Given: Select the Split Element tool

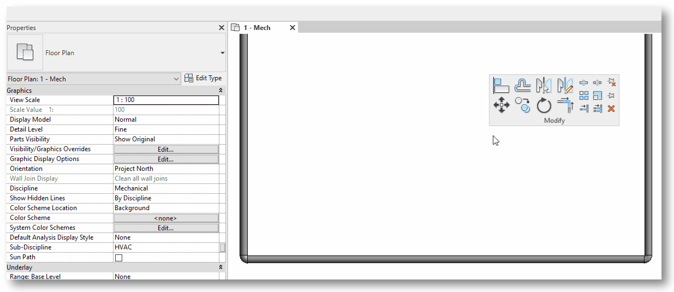Looking at the screenshot, I should (x=584, y=82).
